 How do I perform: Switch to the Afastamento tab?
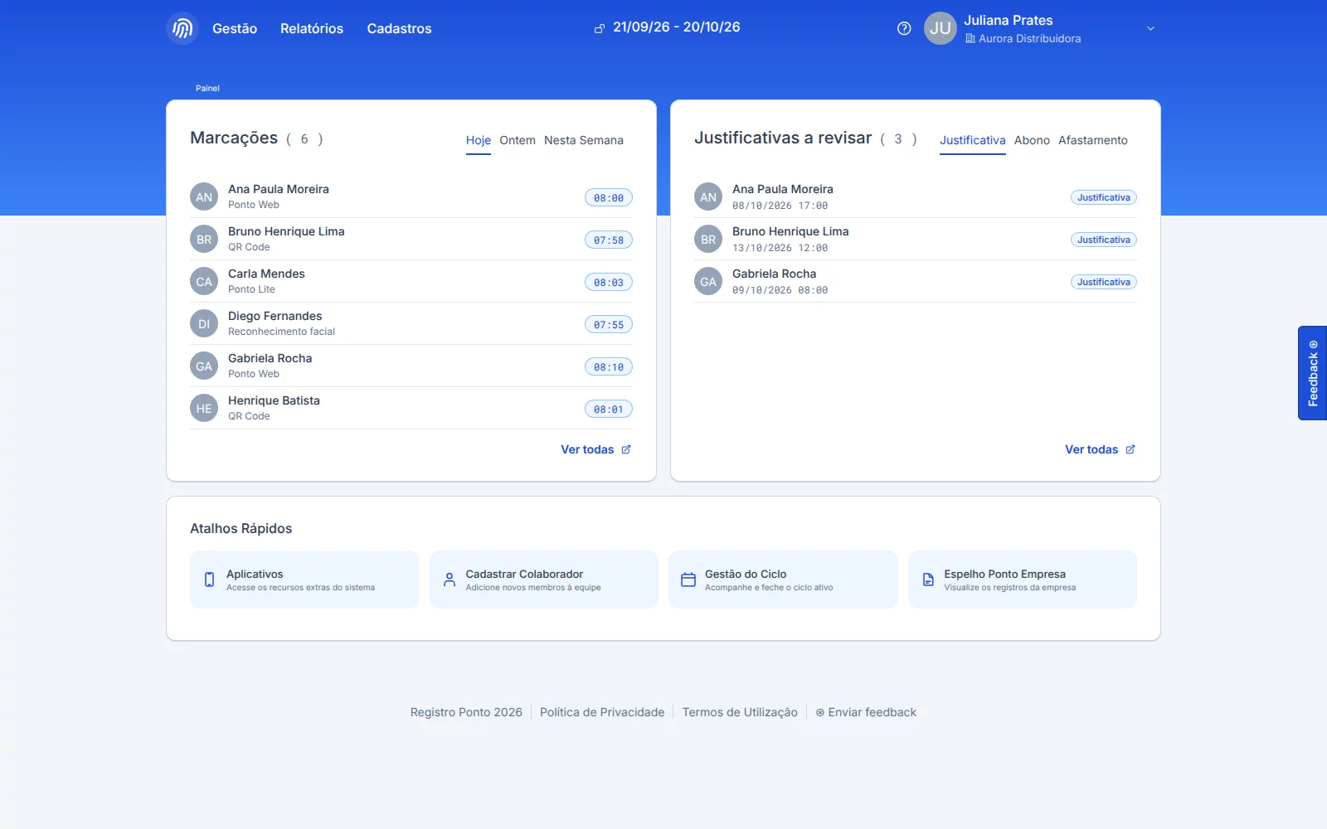point(1093,140)
